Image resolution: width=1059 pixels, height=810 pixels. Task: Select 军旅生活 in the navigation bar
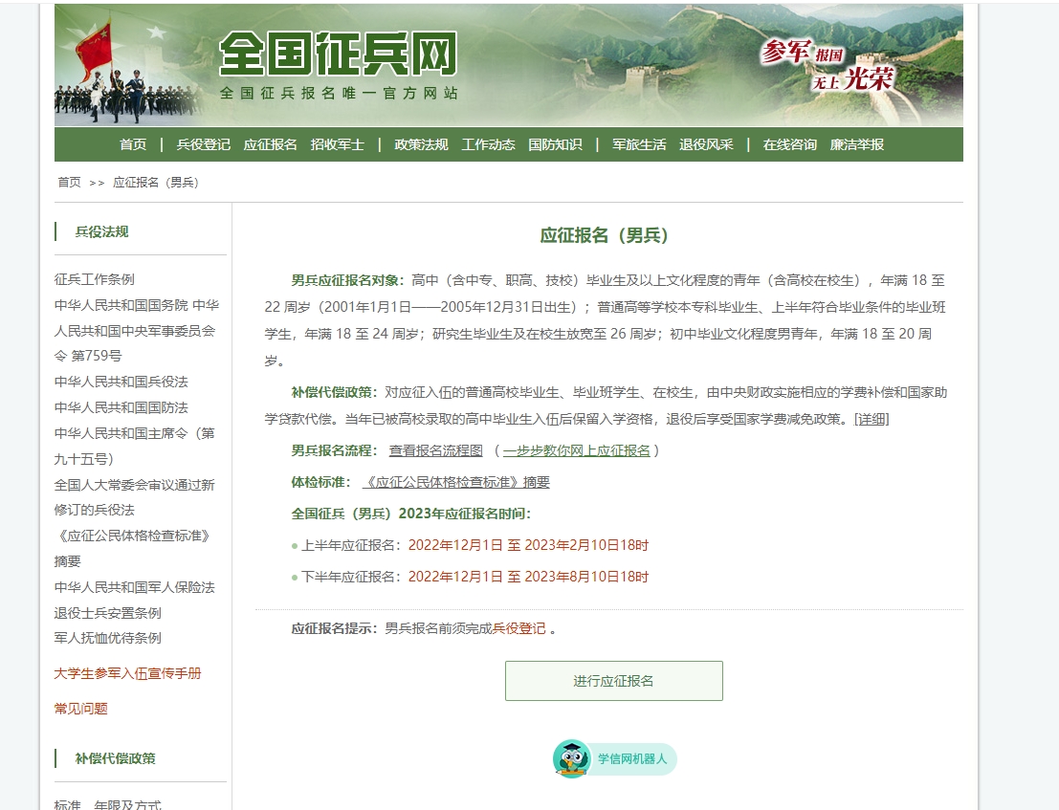[639, 144]
